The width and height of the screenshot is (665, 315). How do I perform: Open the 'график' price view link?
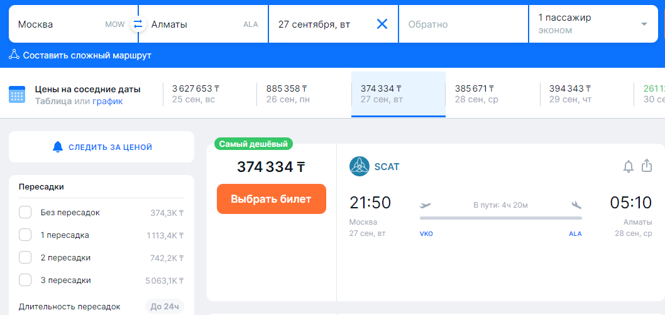click(x=107, y=101)
